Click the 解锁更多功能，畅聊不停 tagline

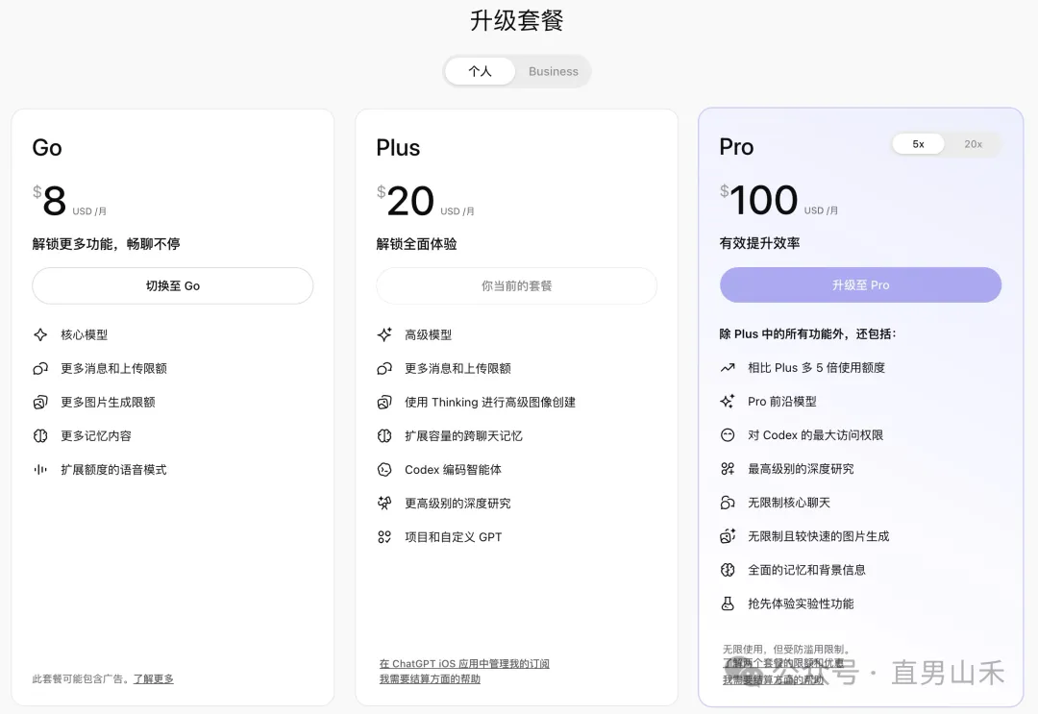pyautogui.click(x=106, y=244)
